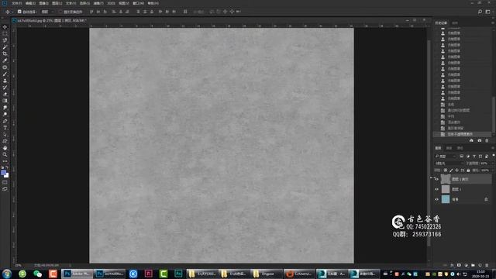Open the layer blend mode dropdown
Viewport: 496px width, 279px height.
coord(449,164)
